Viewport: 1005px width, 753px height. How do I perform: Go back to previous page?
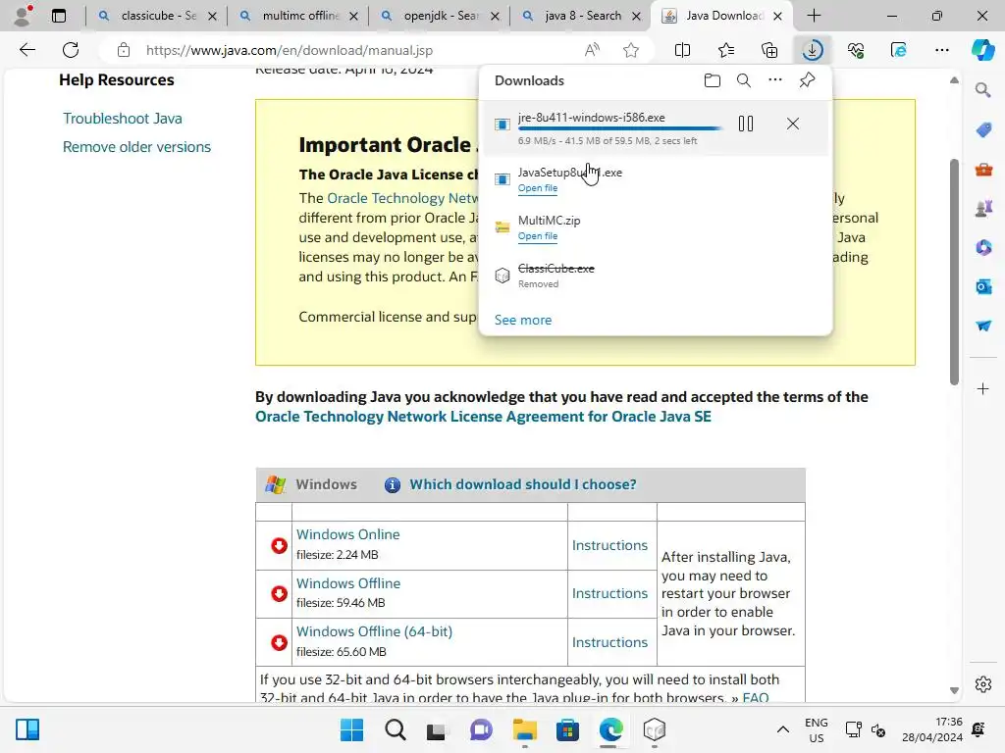pyautogui.click(x=26, y=50)
